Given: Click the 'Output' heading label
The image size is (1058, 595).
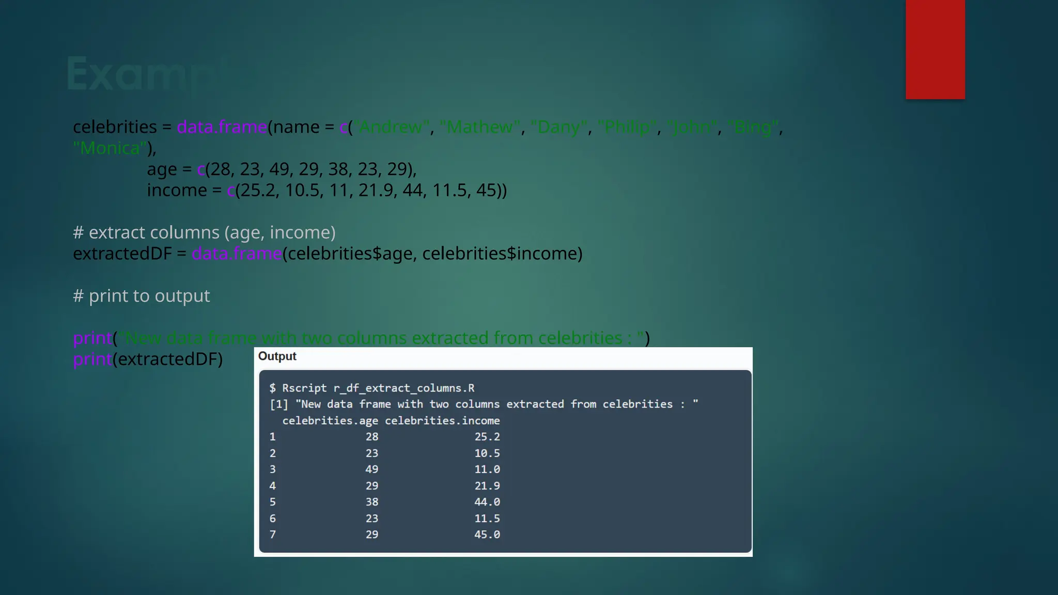Looking at the screenshot, I should point(277,356).
